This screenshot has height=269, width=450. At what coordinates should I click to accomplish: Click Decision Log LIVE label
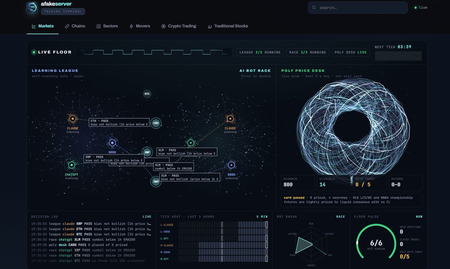coord(147,217)
